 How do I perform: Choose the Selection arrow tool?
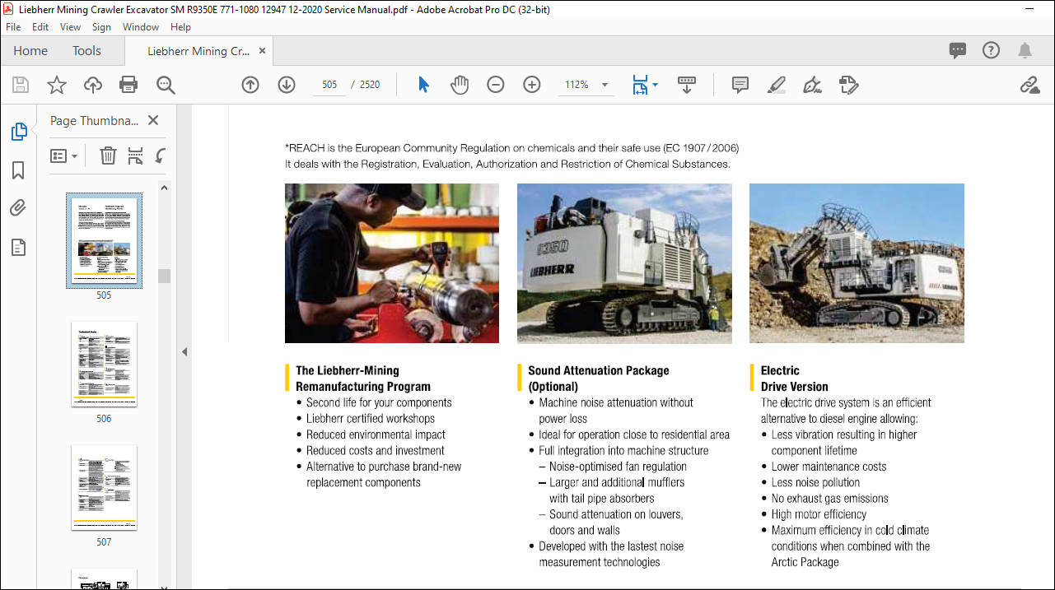coord(423,85)
